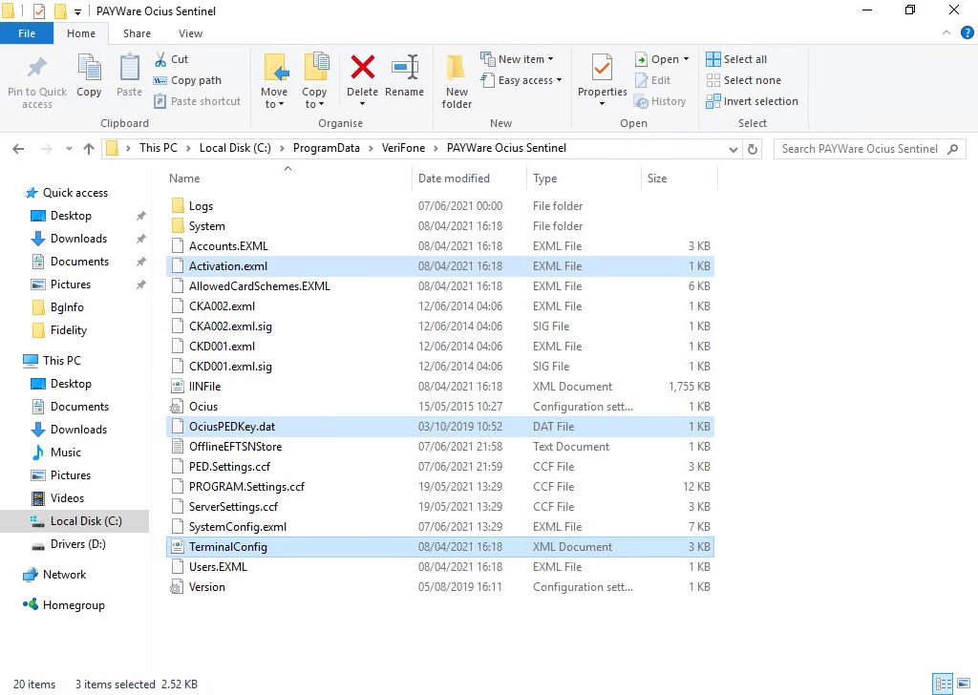Switch to details view icon in status bar
This screenshot has height=695, width=978.
(943, 684)
